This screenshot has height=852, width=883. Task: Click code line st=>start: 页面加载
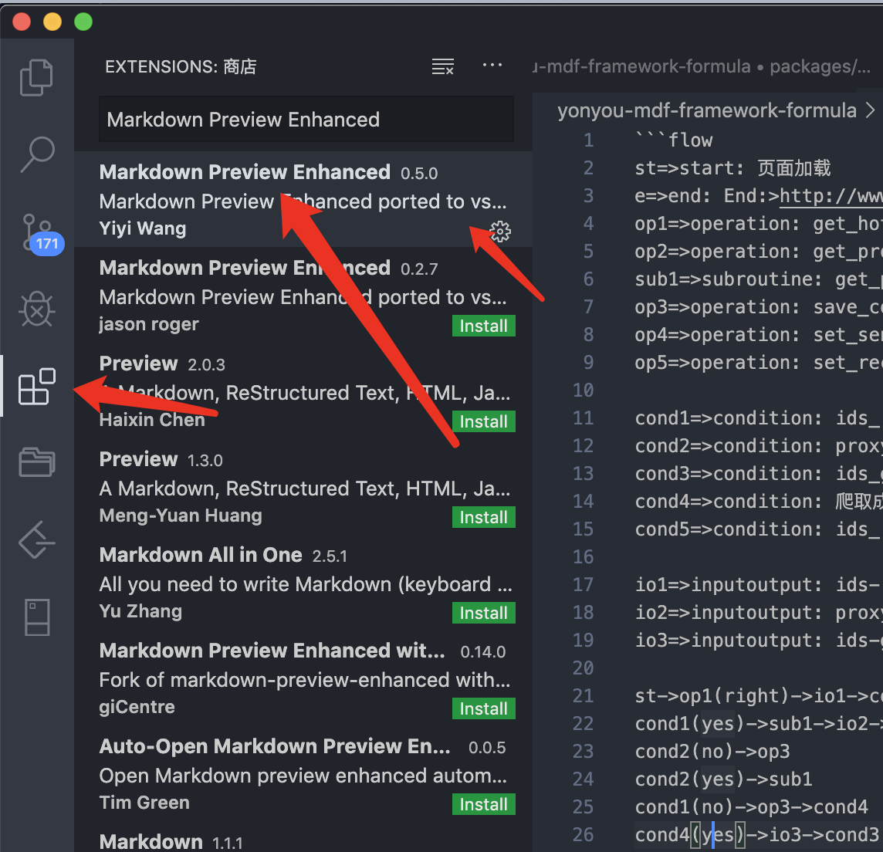pyautogui.click(x=732, y=167)
